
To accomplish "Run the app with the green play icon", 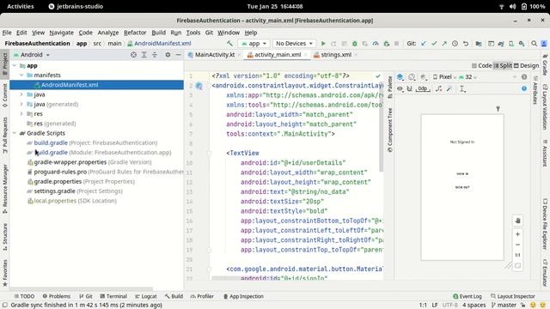I will (323, 44).
